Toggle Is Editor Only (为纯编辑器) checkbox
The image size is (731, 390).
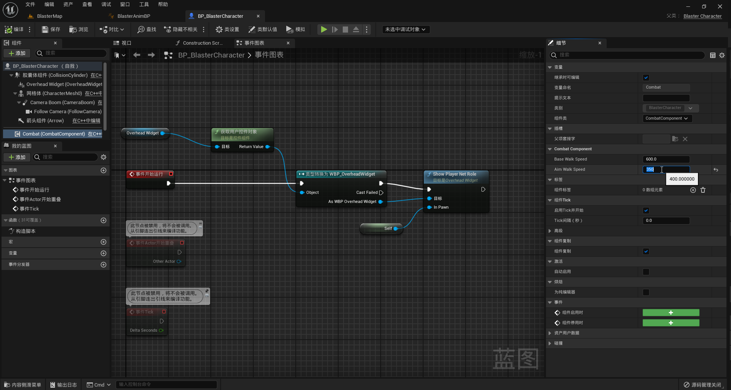click(x=646, y=292)
